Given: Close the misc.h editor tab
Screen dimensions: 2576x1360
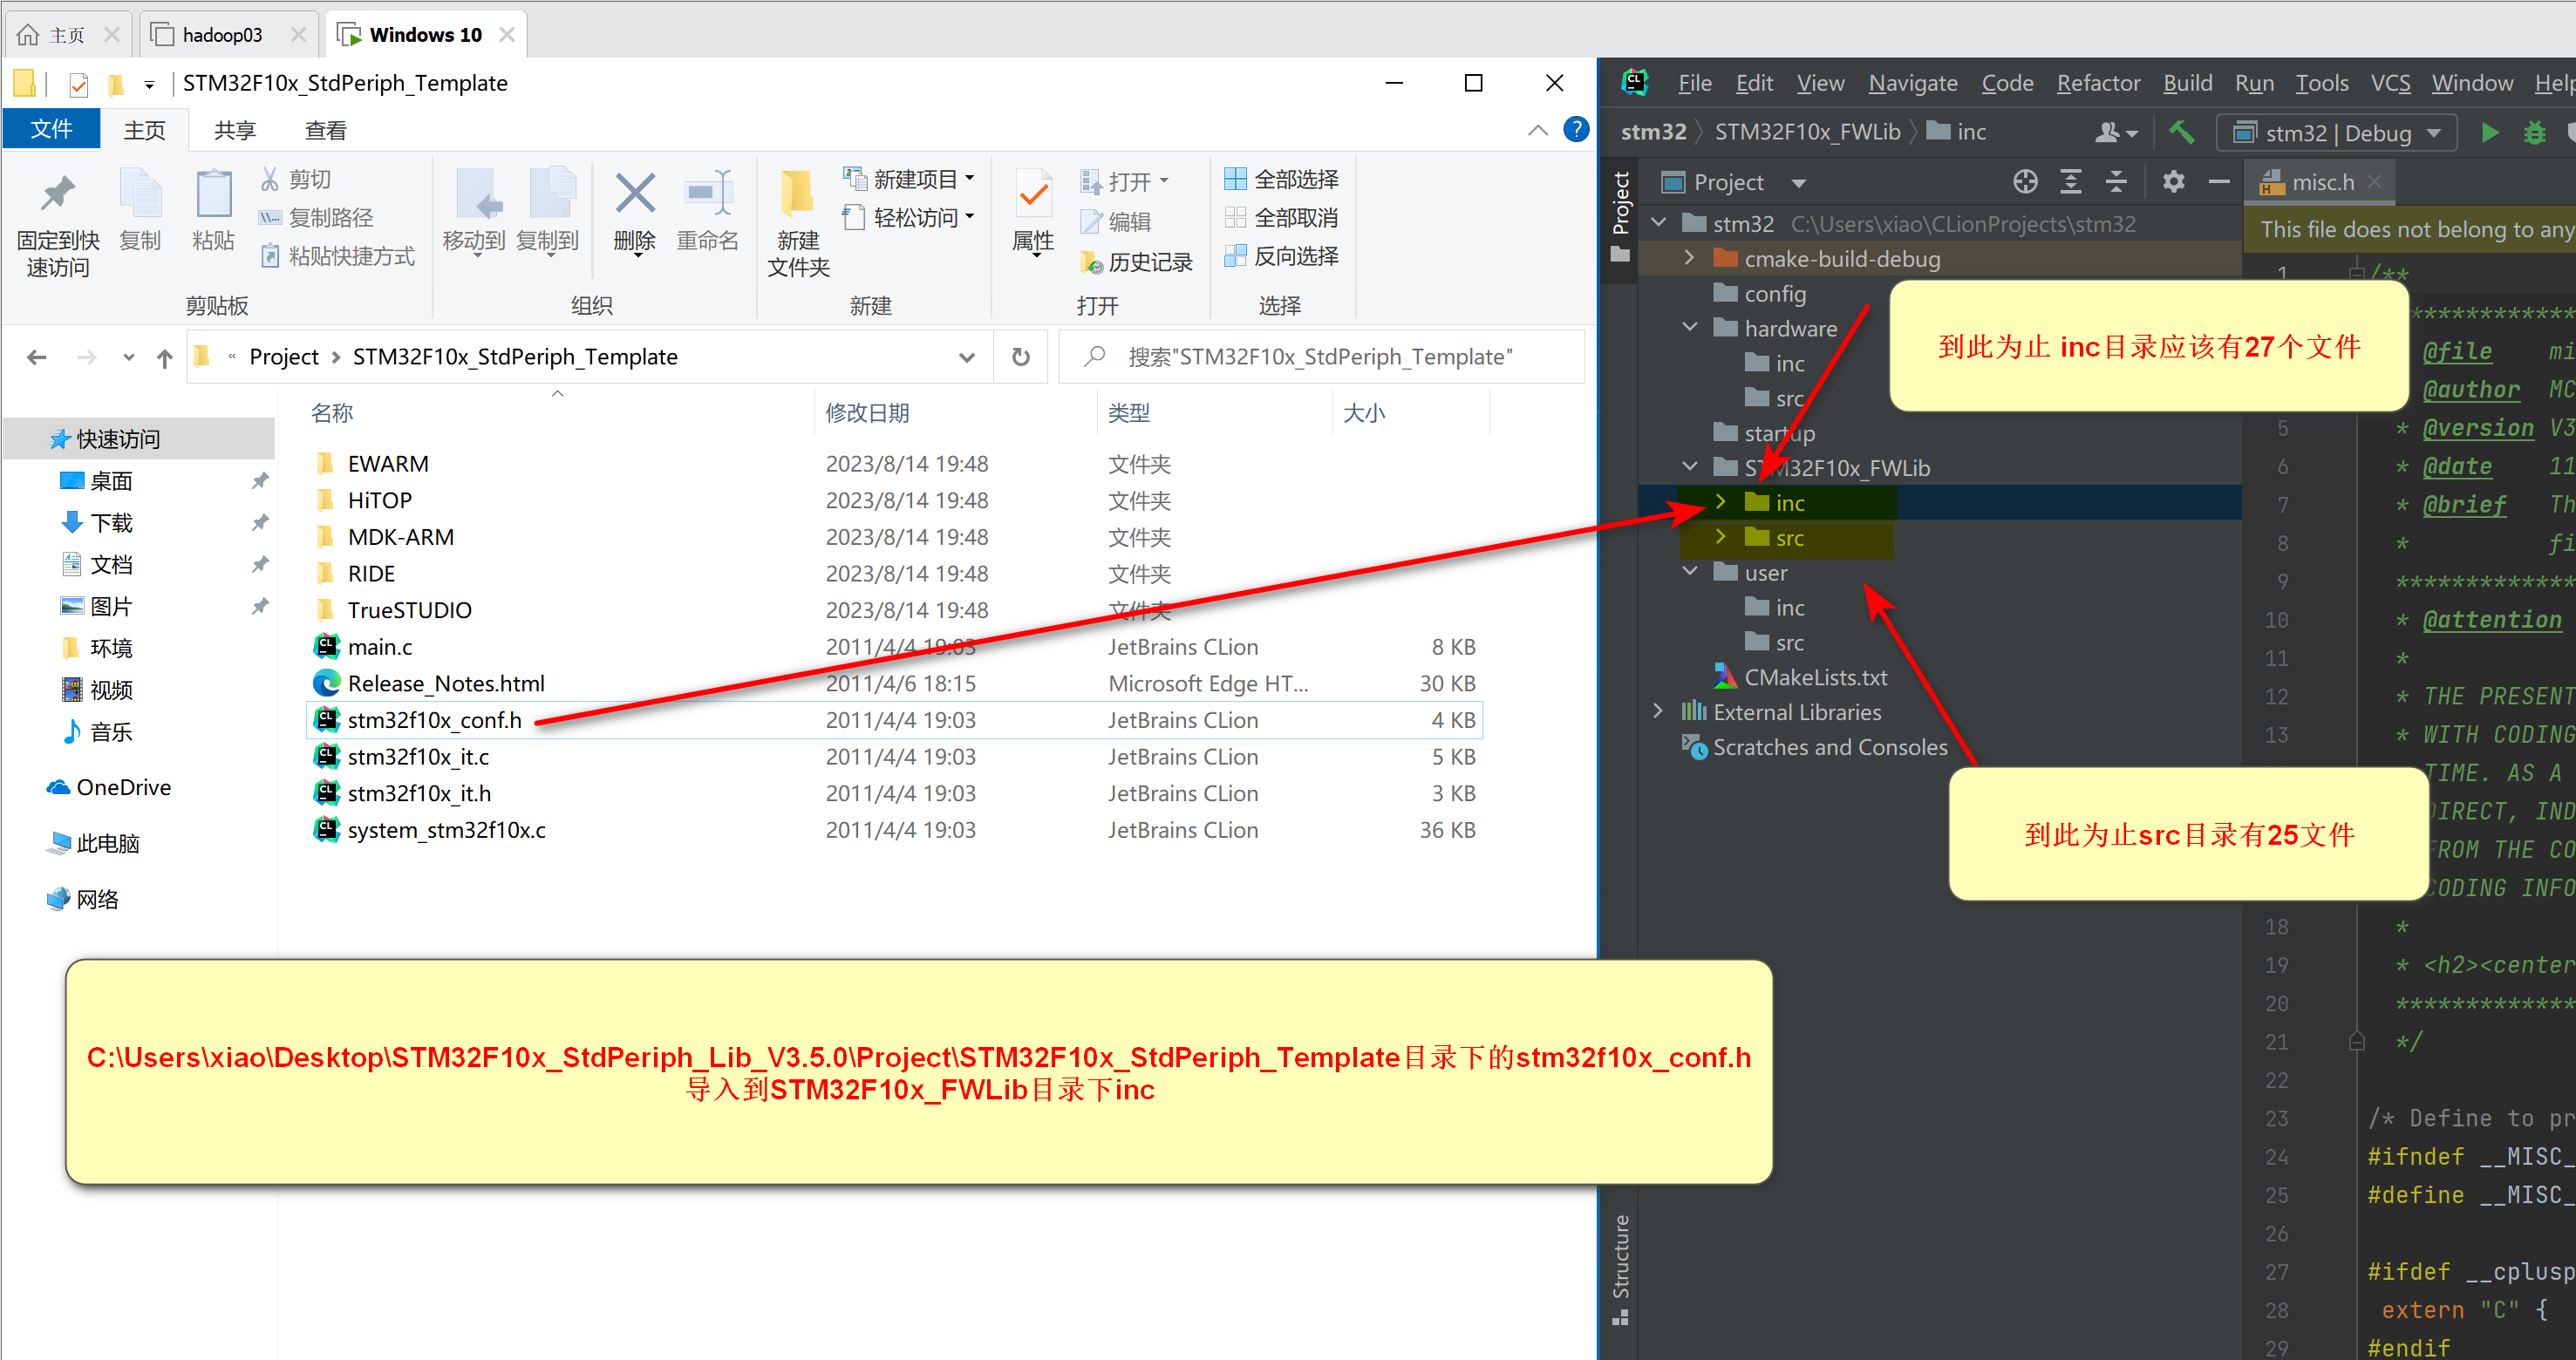Looking at the screenshot, I should [2375, 181].
